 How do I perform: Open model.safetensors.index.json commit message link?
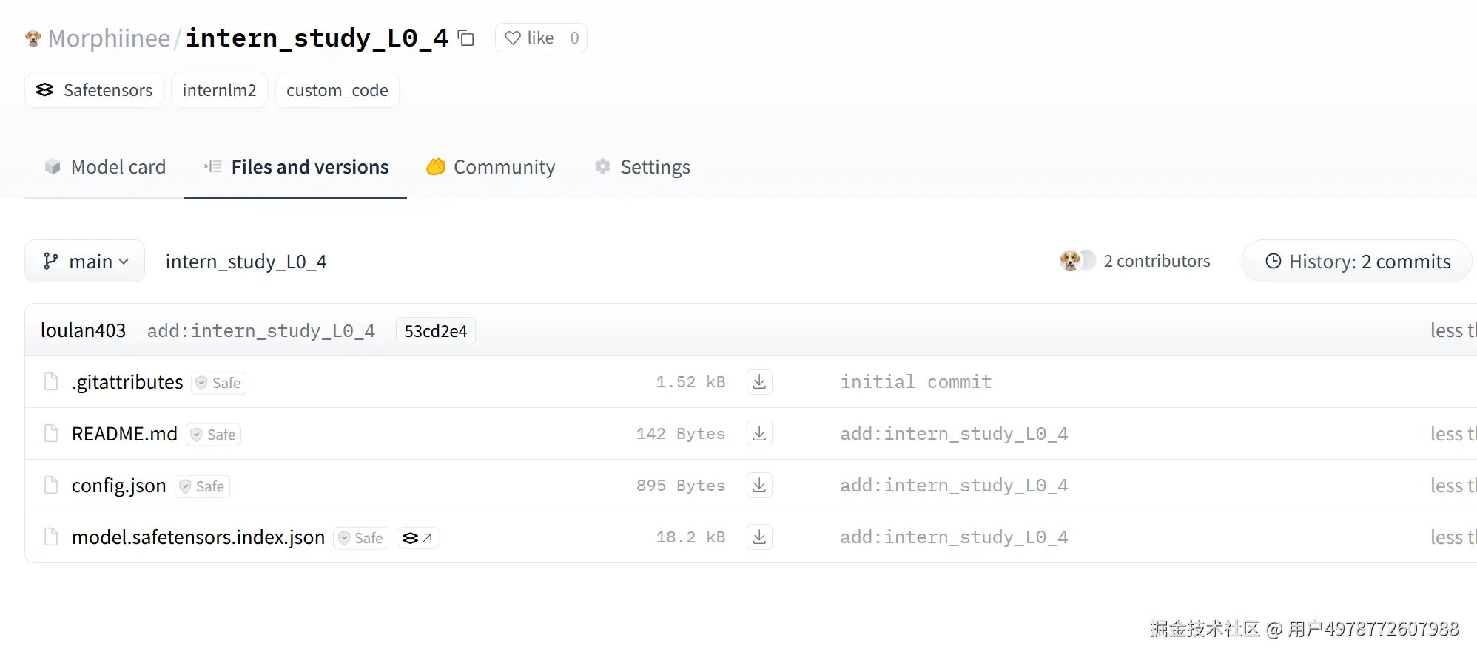(x=954, y=537)
